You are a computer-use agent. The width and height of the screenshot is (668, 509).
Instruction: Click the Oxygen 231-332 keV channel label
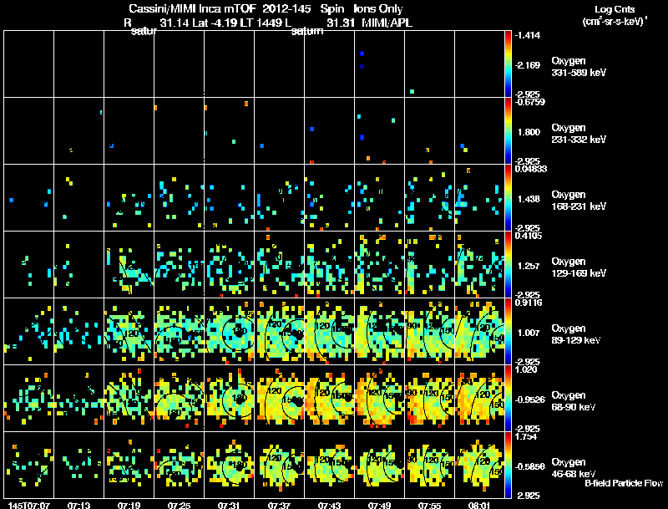579,134
